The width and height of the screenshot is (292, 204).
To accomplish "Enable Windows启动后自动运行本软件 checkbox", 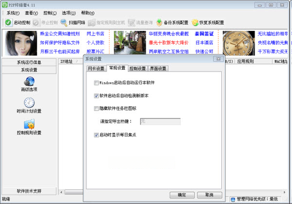I will [96, 83].
